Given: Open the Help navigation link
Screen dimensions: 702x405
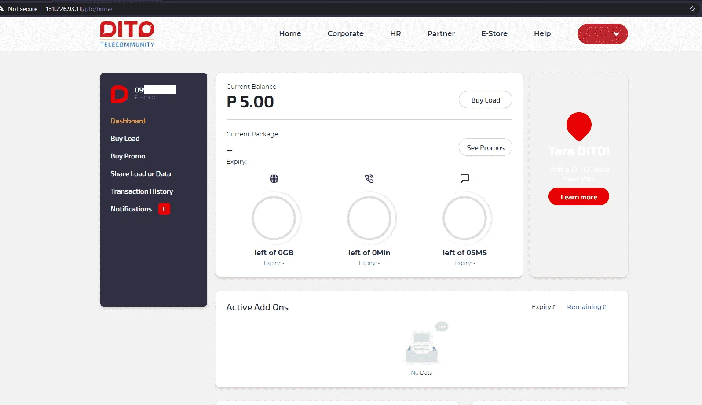Looking at the screenshot, I should click(542, 33).
